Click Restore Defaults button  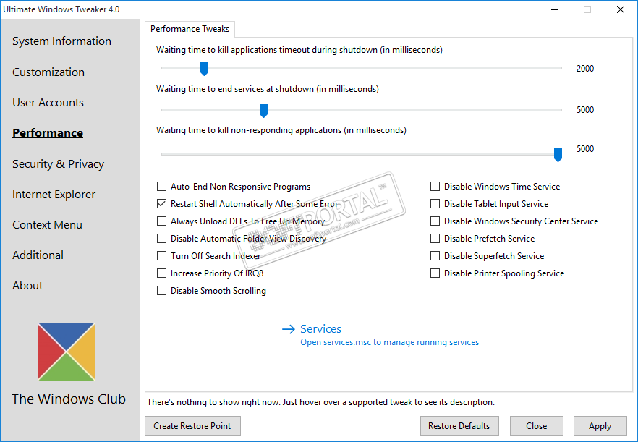tap(459, 426)
